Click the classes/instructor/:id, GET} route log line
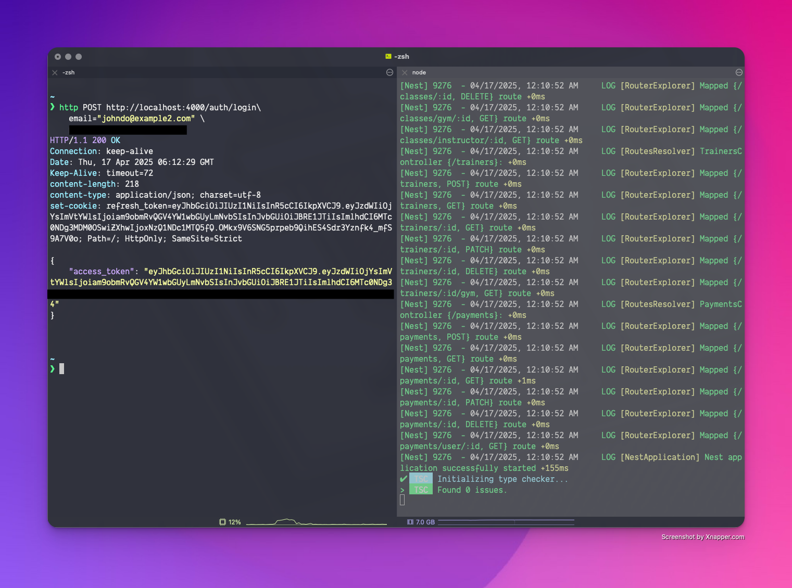The image size is (792, 588). click(x=491, y=140)
